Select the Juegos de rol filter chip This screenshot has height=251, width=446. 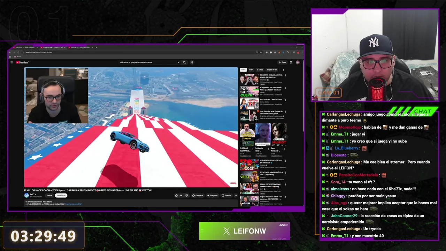tap(271, 70)
